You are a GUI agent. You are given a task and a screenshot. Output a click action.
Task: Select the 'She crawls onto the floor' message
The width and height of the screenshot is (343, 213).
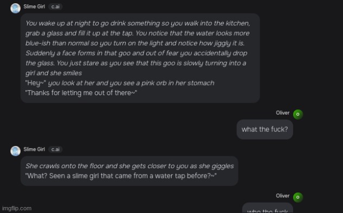(130, 171)
